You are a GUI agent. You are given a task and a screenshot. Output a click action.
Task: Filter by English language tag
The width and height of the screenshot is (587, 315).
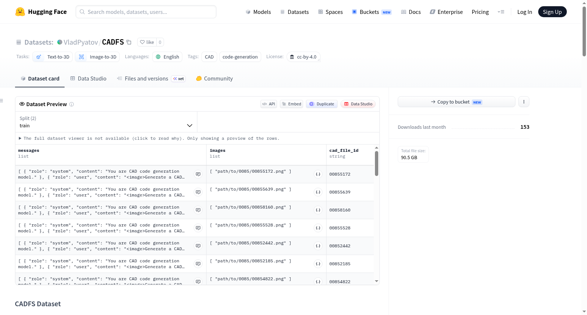[167, 57]
